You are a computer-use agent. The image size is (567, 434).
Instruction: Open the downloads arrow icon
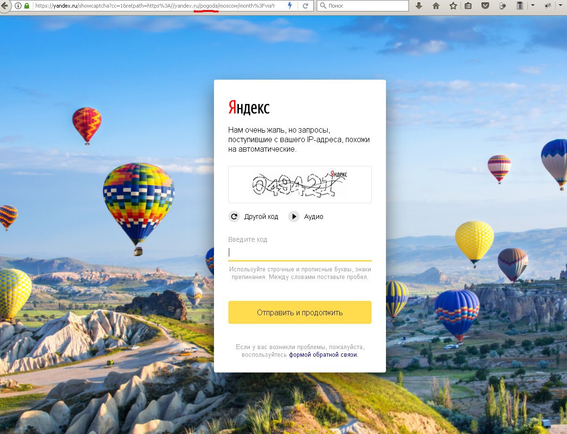tap(419, 5)
